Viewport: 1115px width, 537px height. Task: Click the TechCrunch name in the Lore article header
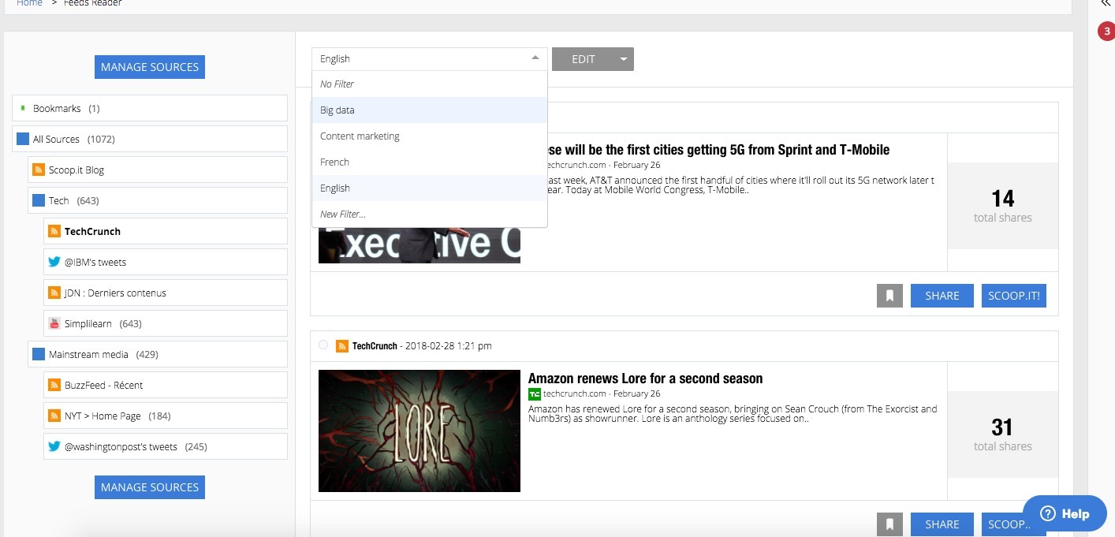(375, 346)
